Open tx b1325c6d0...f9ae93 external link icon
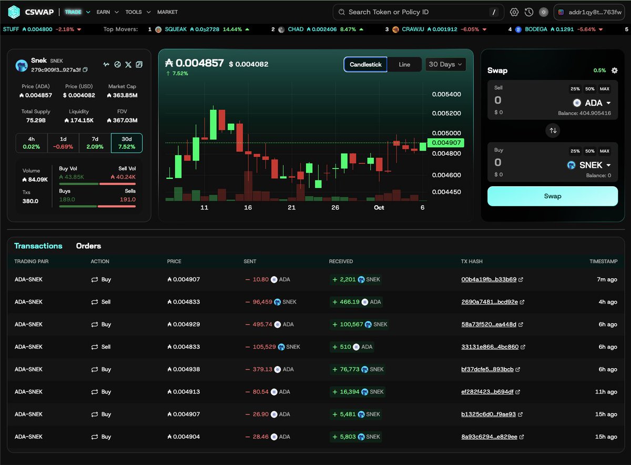Viewport: 631px width, 465px height. 520,415
